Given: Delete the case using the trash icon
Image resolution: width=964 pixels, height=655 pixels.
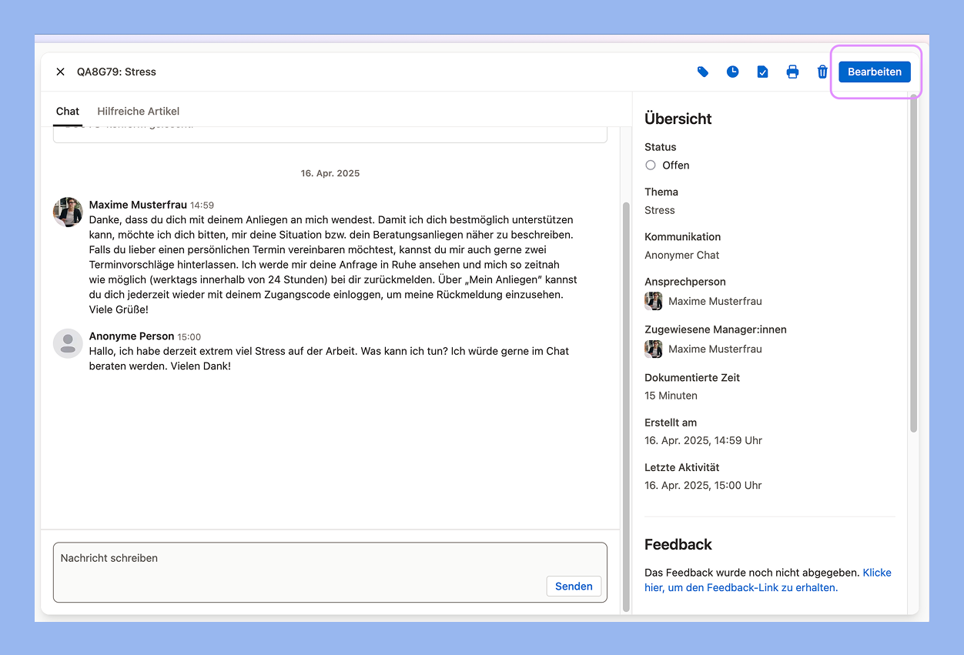Looking at the screenshot, I should (x=822, y=72).
